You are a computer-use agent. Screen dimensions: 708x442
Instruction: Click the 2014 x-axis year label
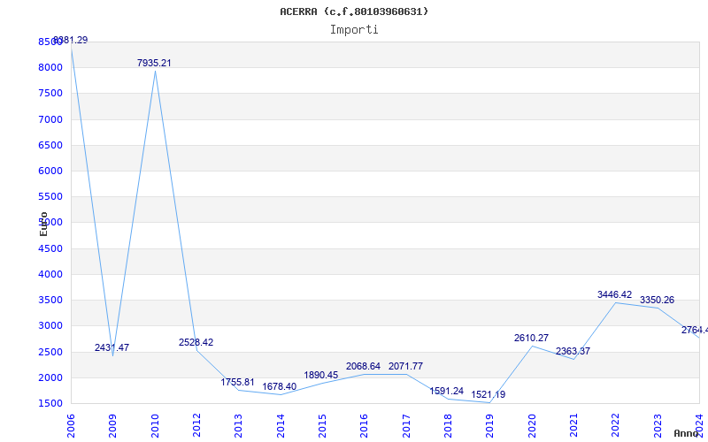click(x=281, y=426)
